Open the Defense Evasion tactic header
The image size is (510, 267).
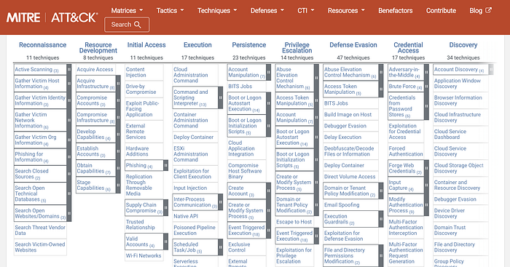(353, 45)
